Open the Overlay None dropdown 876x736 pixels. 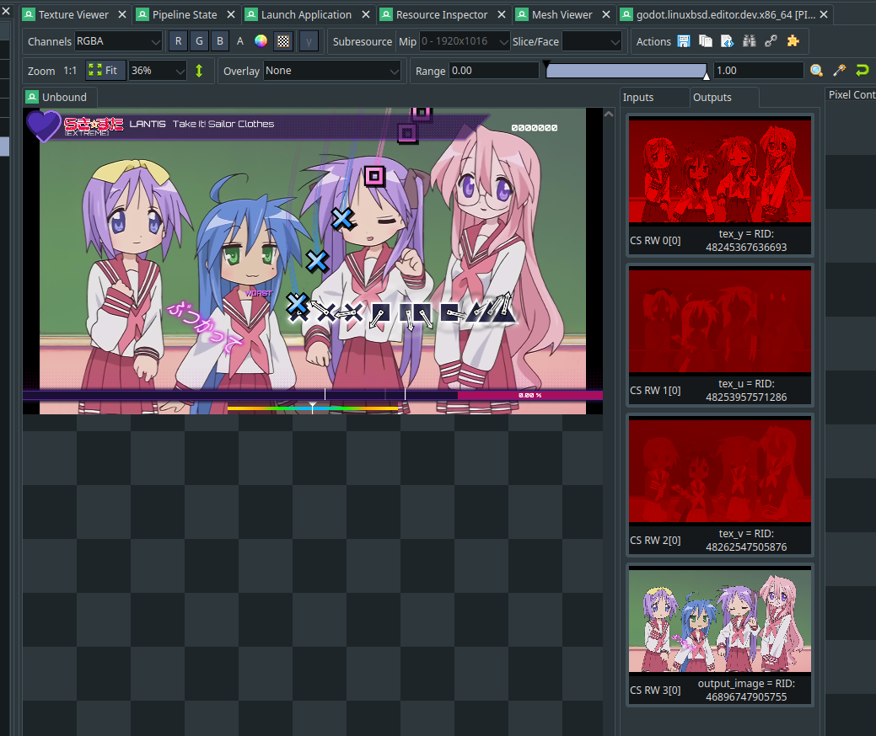(x=332, y=71)
